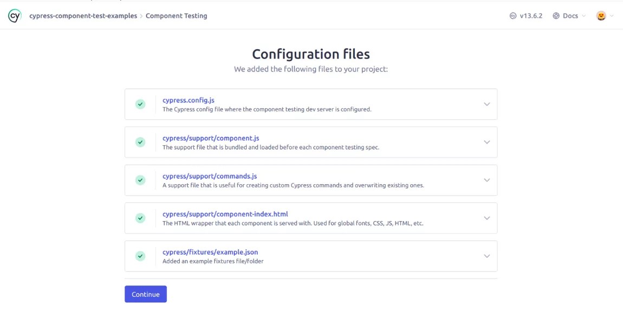This screenshot has height=325, width=623.
Task: Click the user avatar emoji
Action: 600,16
